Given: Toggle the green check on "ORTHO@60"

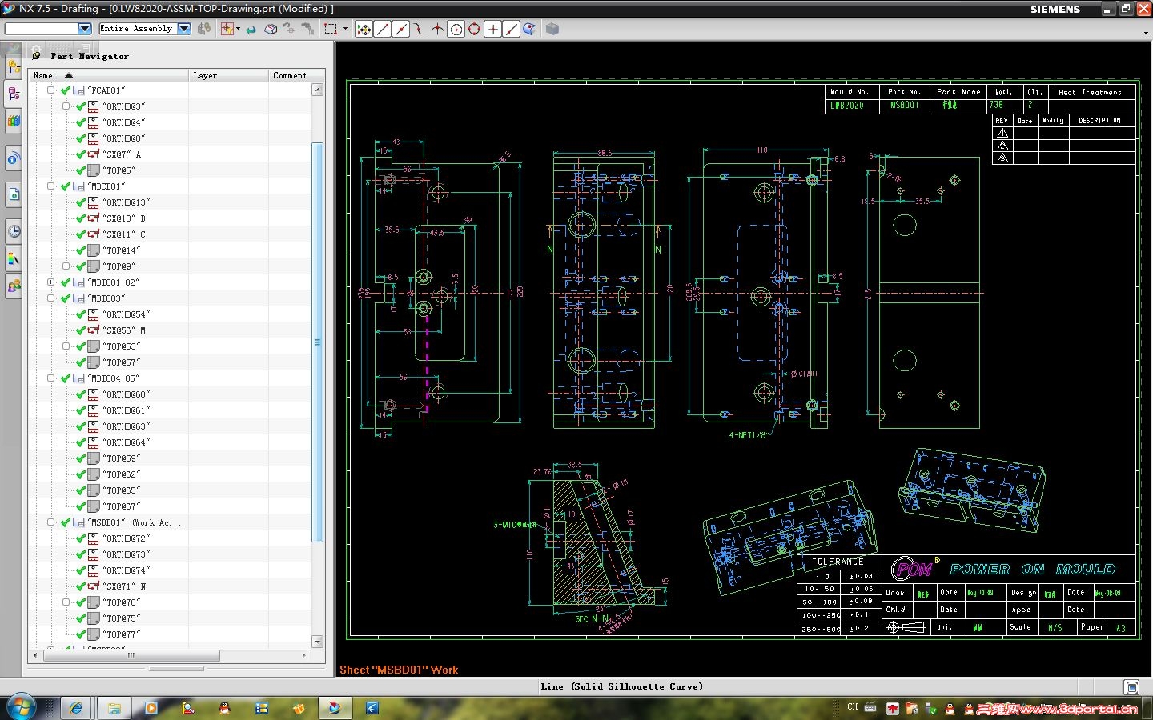Looking at the screenshot, I should pyautogui.click(x=81, y=394).
